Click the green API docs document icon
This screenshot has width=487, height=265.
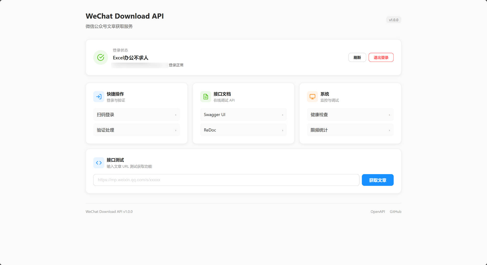point(206,97)
